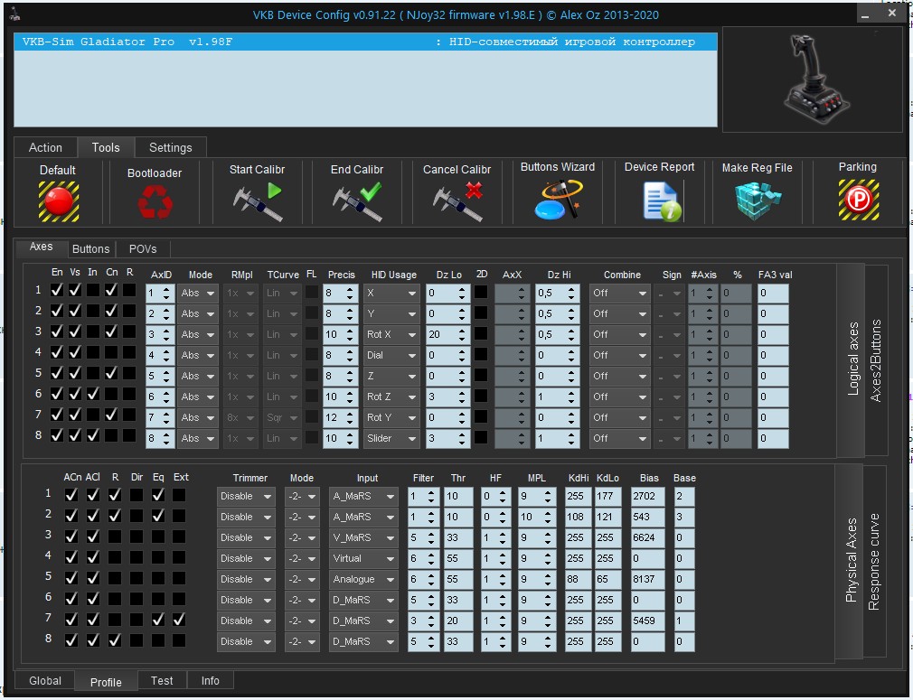Launch the Buttons Wizard icon
This screenshot has width=913, height=700.
click(557, 201)
